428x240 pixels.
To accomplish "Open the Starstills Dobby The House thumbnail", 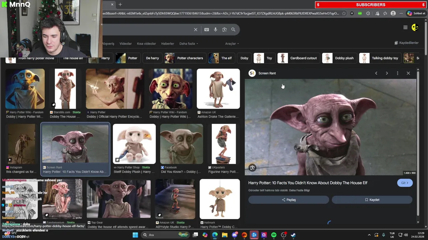I will [x=65, y=89].
